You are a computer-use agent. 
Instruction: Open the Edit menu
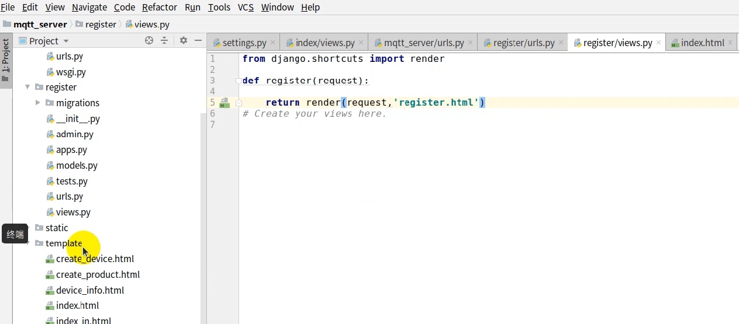(30, 7)
